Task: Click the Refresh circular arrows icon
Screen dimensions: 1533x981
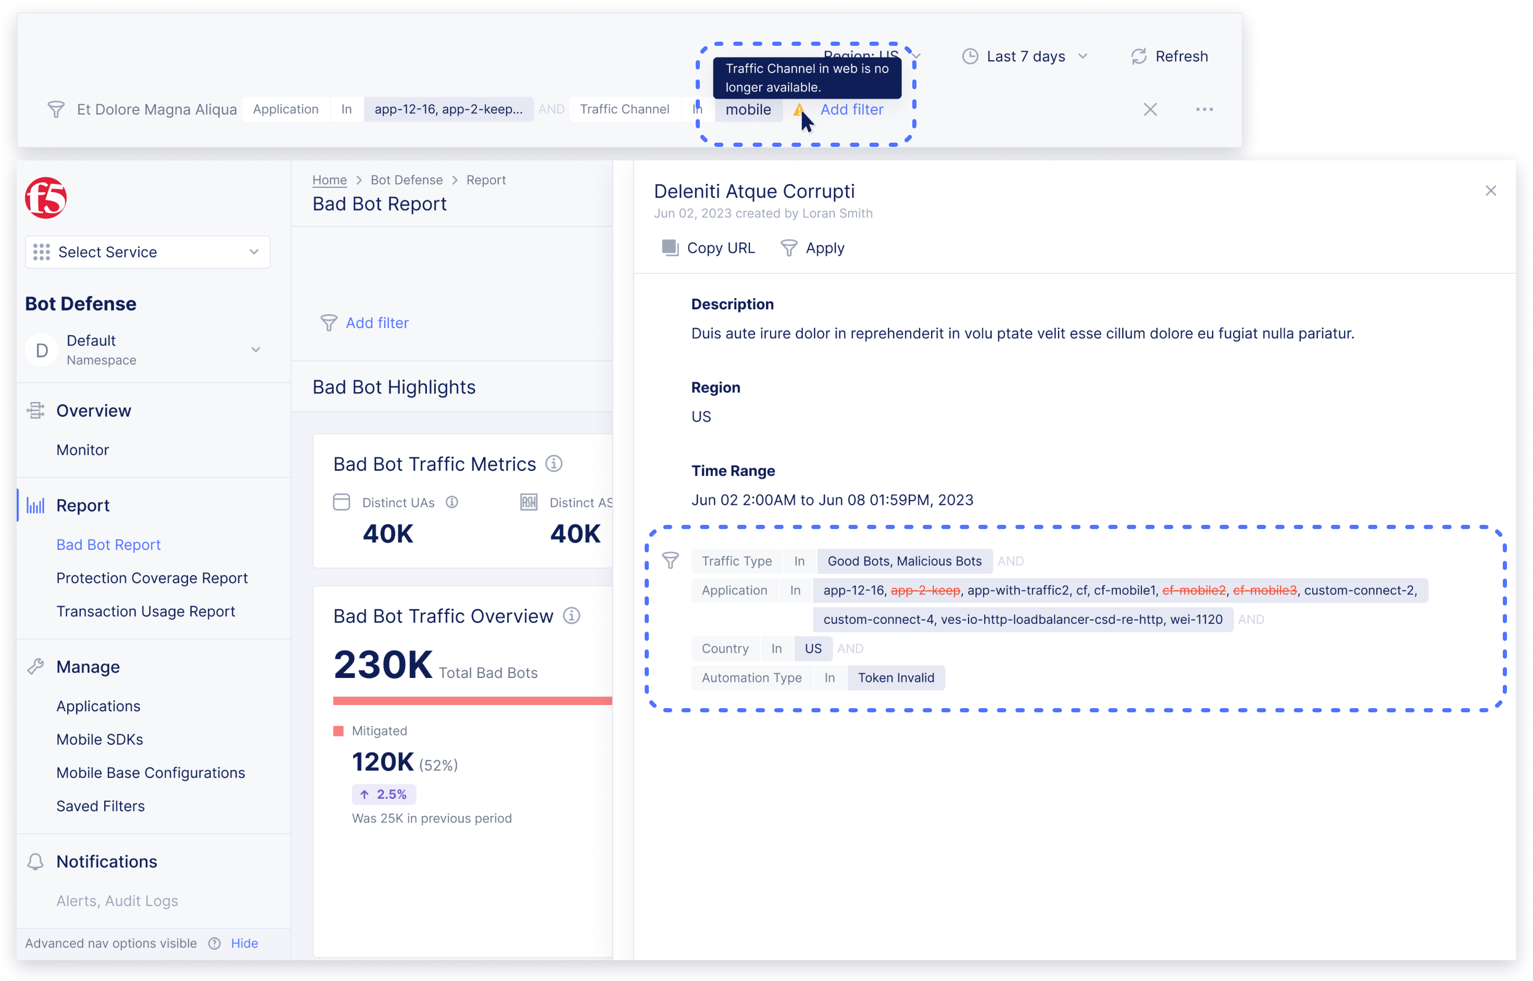Action: 1139,57
